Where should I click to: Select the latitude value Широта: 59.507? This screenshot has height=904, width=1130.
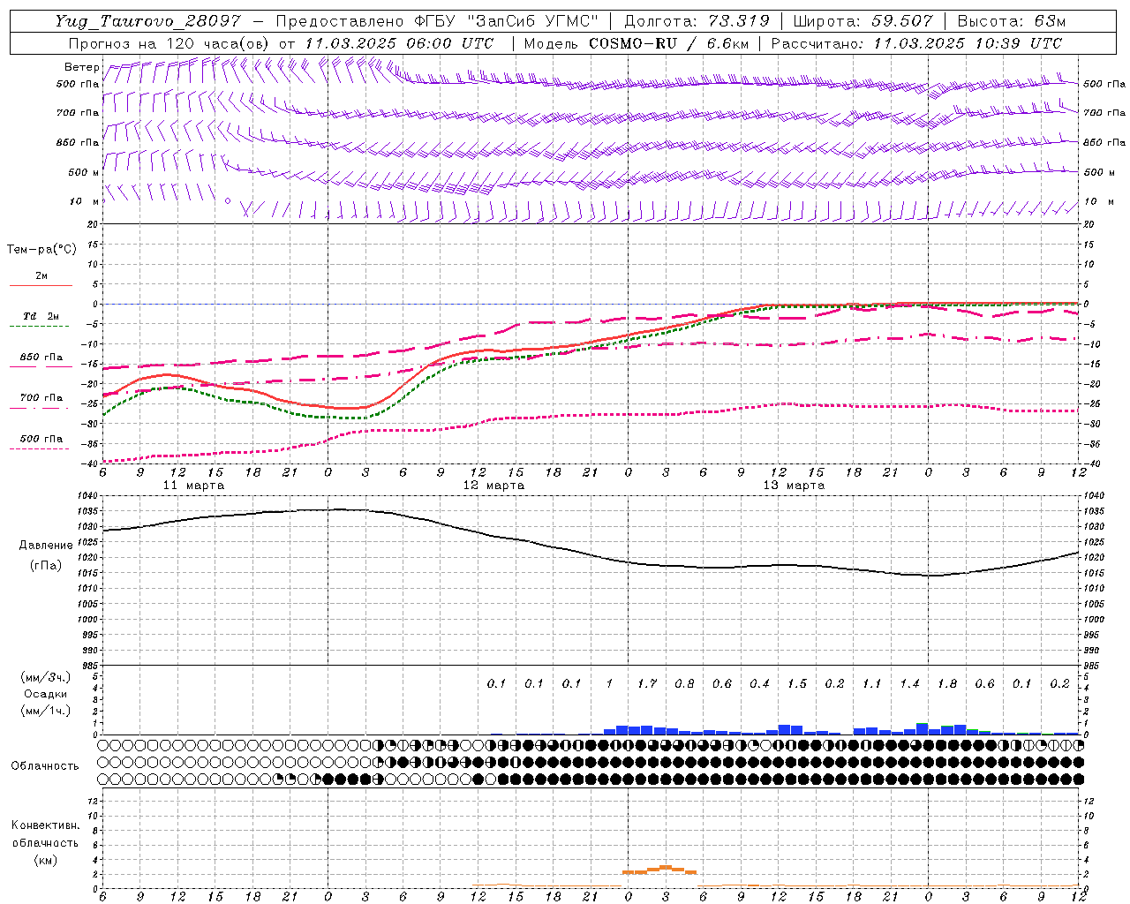tap(863, 21)
